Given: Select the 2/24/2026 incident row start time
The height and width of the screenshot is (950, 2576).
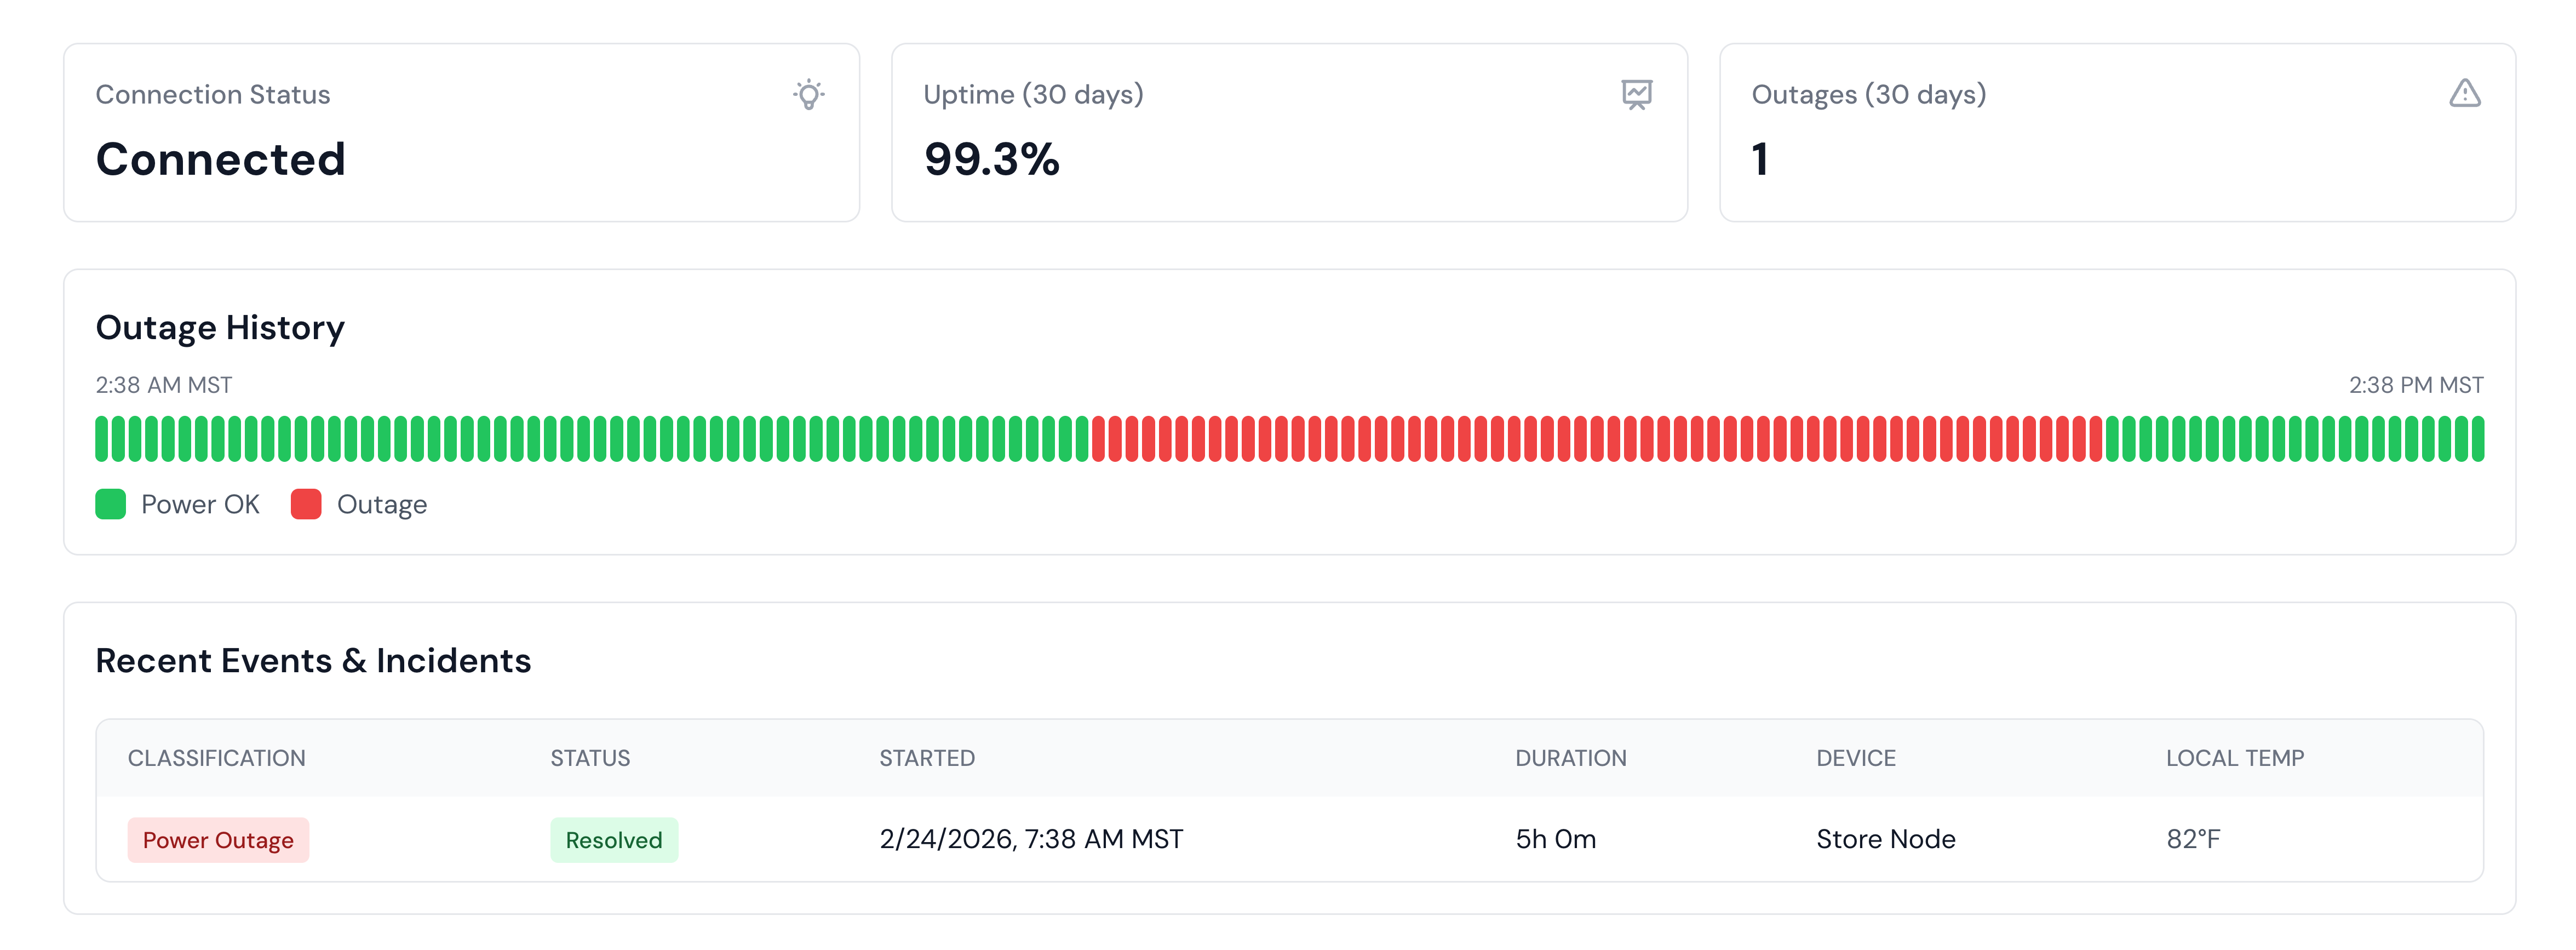Looking at the screenshot, I should click(x=1030, y=840).
